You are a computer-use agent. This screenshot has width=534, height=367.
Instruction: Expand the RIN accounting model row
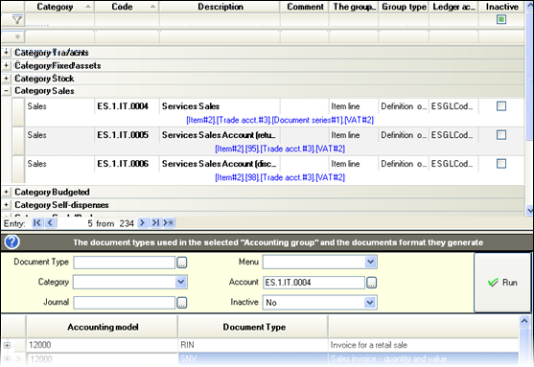(7, 345)
